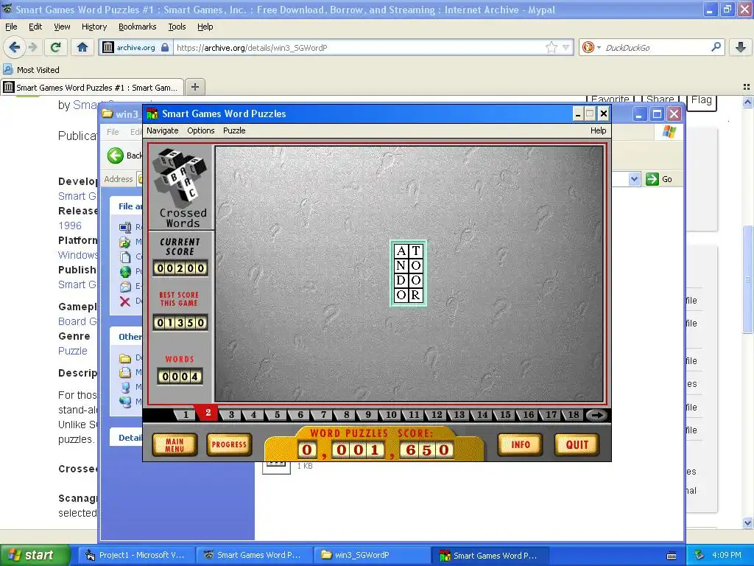Bookmark this page with the star icon
The image size is (754, 566).
tap(552, 47)
